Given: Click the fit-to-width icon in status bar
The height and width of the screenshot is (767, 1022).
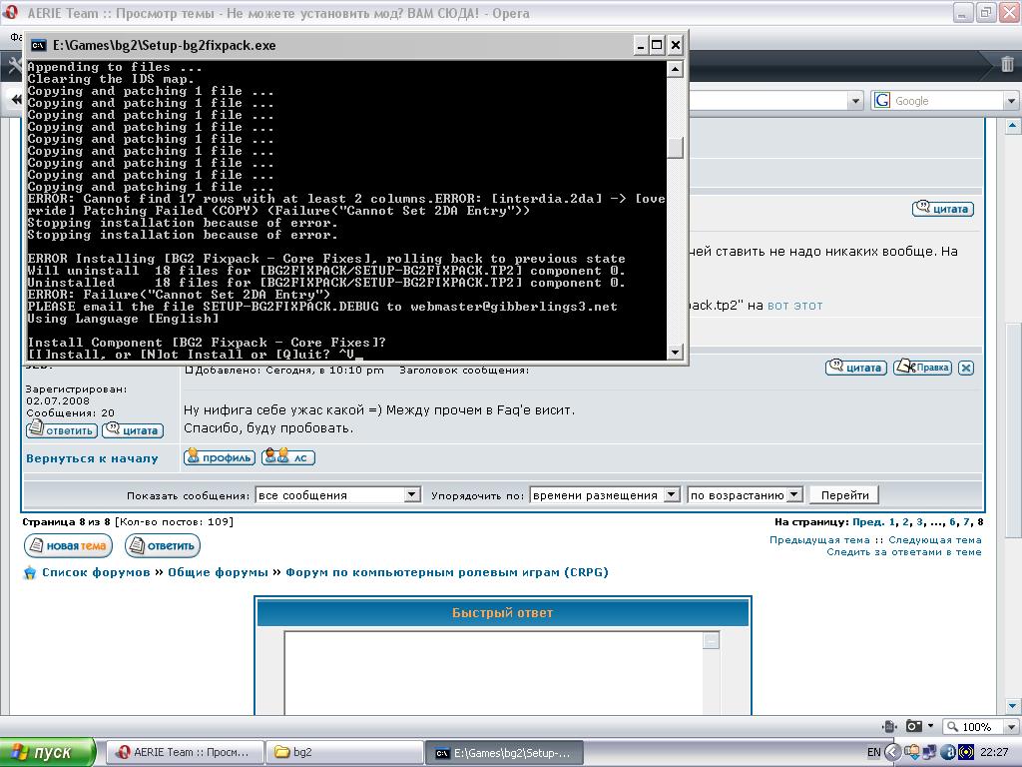Looking at the screenshot, I should point(887,727).
